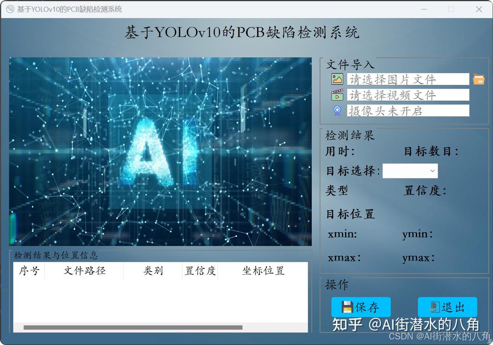This screenshot has width=493, height=345.
Task: Select the 文件路径 column header
Action: click(84, 270)
